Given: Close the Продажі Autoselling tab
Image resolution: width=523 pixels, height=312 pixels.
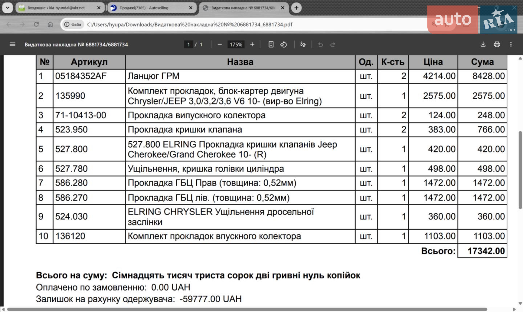Looking at the screenshot, I should click(191, 8).
